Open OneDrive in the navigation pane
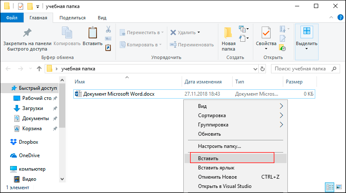The image size is (346, 193). pos(29,155)
